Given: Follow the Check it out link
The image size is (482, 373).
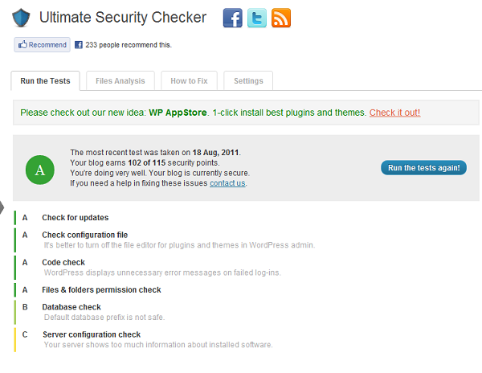Looking at the screenshot, I should click(394, 113).
